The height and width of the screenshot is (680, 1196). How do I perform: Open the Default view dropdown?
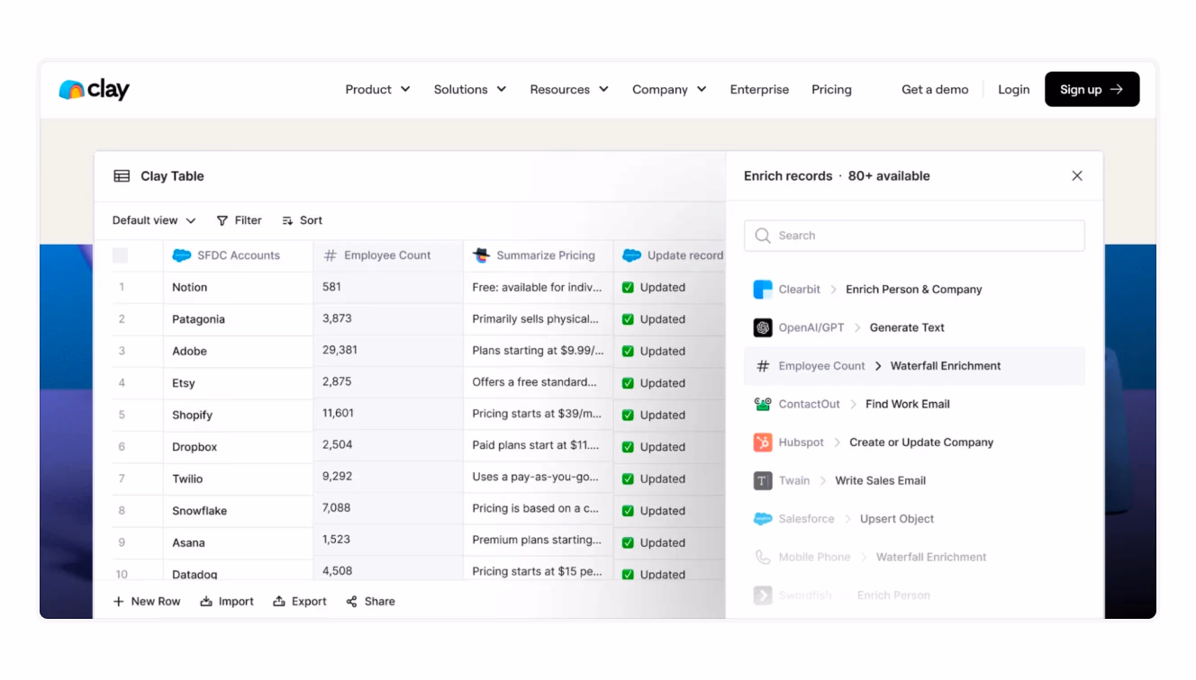[x=154, y=220]
